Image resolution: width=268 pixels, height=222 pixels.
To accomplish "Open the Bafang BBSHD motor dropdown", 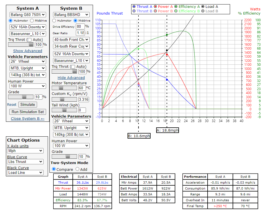I will 71,15.
